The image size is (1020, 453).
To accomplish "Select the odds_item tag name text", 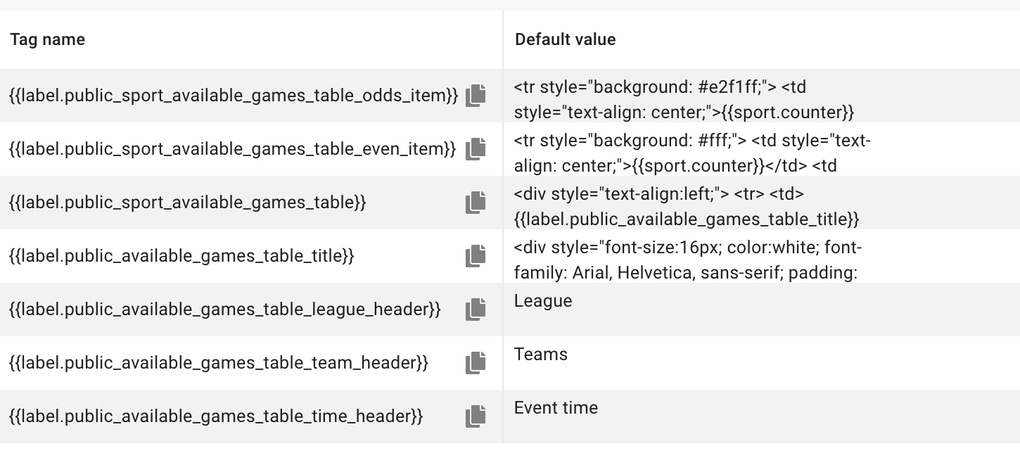I will pyautogui.click(x=234, y=96).
